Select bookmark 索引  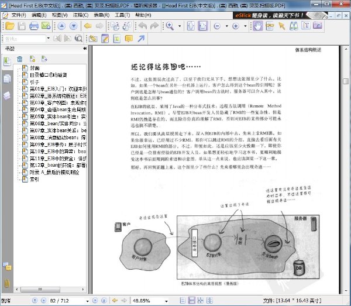35,179
